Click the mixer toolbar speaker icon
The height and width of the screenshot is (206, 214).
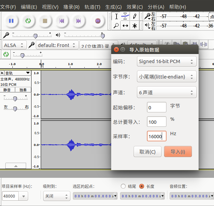pos(58,35)
